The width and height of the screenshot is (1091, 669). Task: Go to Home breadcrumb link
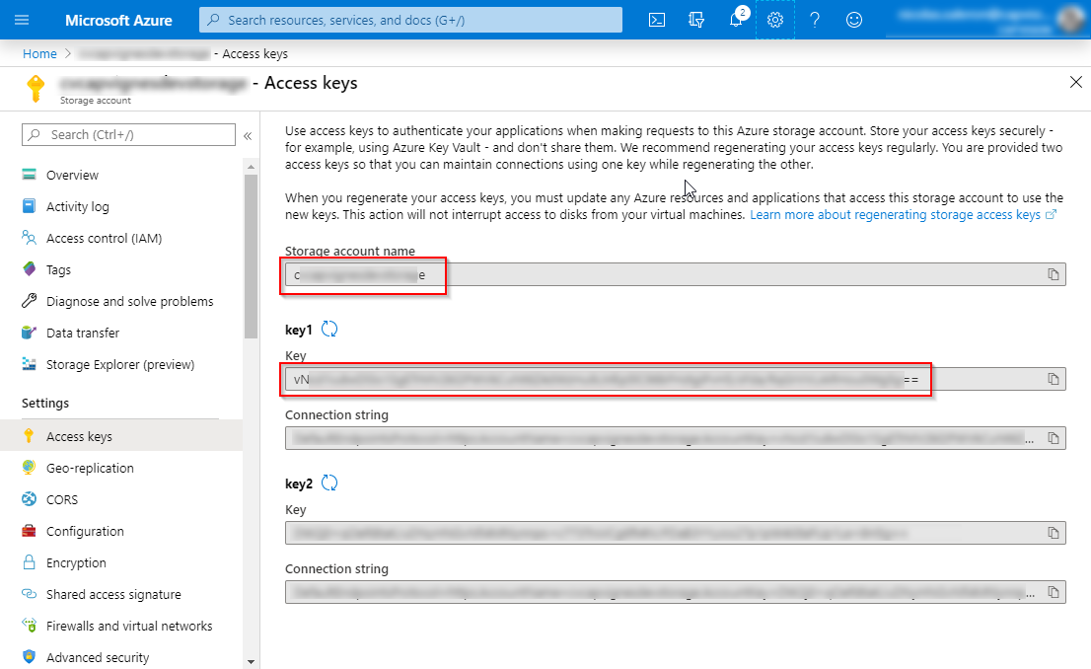coord(39,53)
